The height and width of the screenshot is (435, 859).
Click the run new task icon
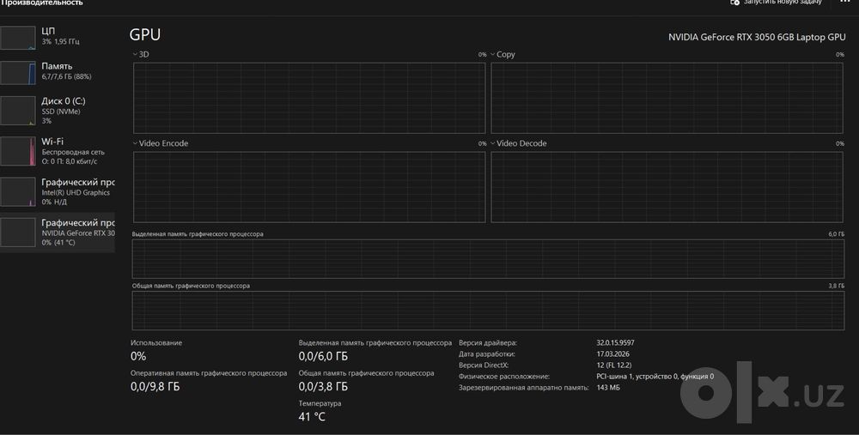click(734, 3)
